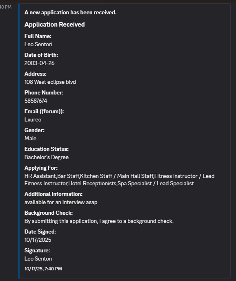236x281 pixels.
Task: Select the Full Name value Leo Sentori
Action: point(38,44)
